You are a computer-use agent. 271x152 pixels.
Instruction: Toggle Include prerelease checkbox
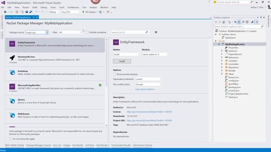coord(88,32)
